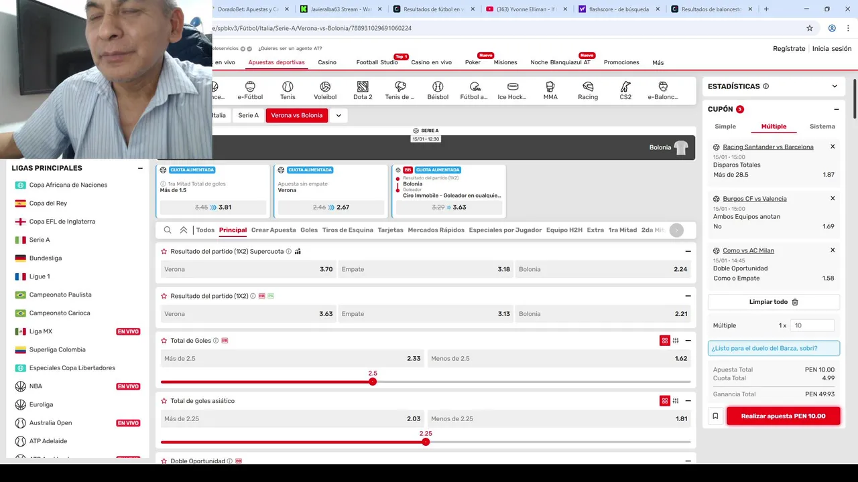
Task: Select the e-Fútbol sport icon
Action: (x=250, y=90)
